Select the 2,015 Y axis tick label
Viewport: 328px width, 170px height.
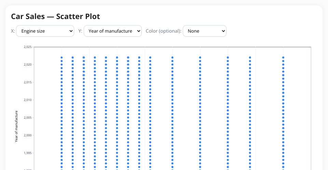pyautogui.click(x=28, y=82)
